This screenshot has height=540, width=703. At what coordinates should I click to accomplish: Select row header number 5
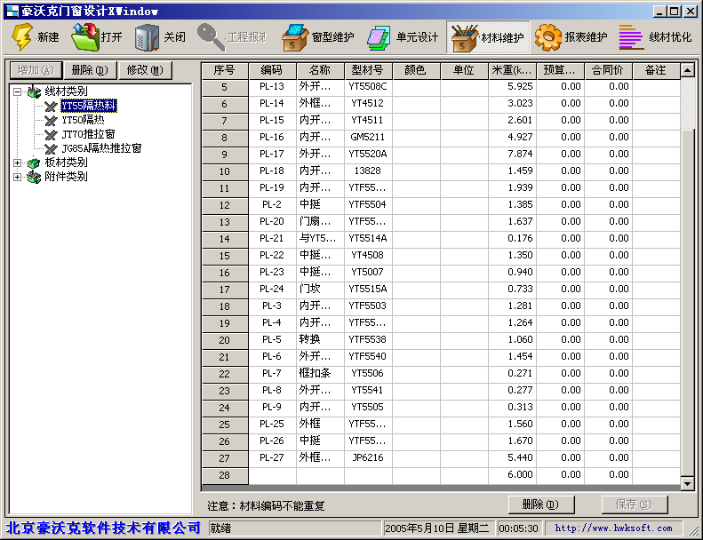pyautogui.click(x=225, y=87)
